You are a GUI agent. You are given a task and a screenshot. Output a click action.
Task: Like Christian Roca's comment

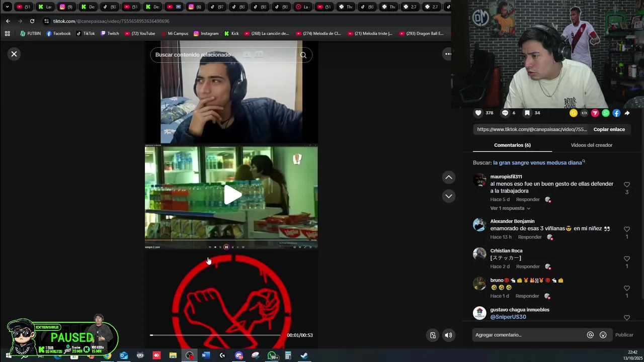pos(627,259)
